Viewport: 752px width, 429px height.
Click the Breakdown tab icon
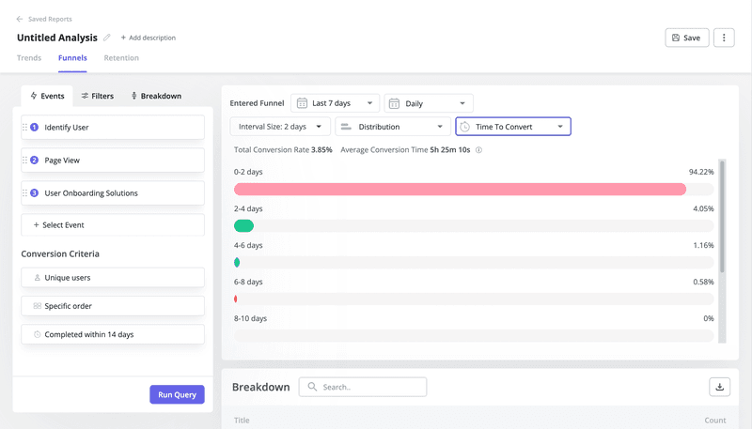(x=133, y=96)
